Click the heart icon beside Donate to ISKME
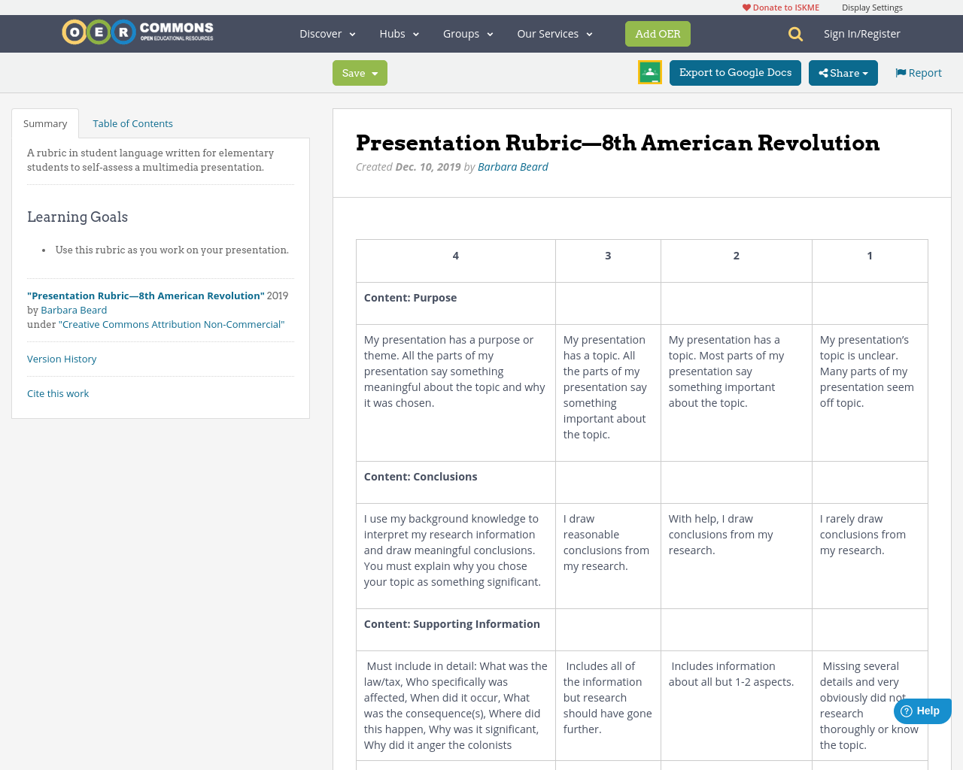Screen dimensions: 963x770 point(746,6)
